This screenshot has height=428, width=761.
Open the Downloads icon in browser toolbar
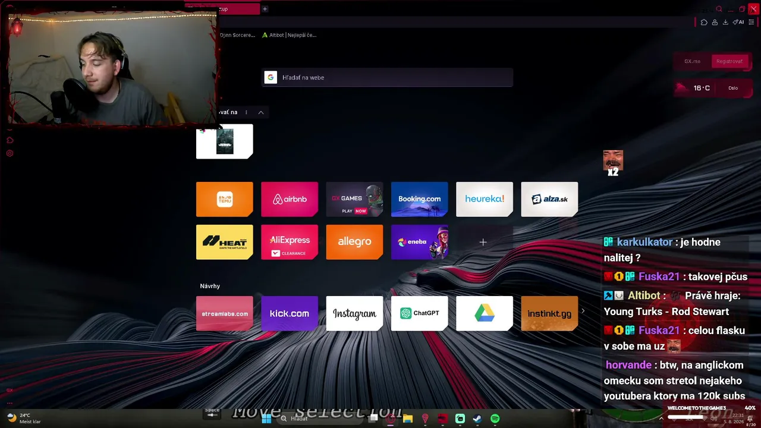pos(725,23)
